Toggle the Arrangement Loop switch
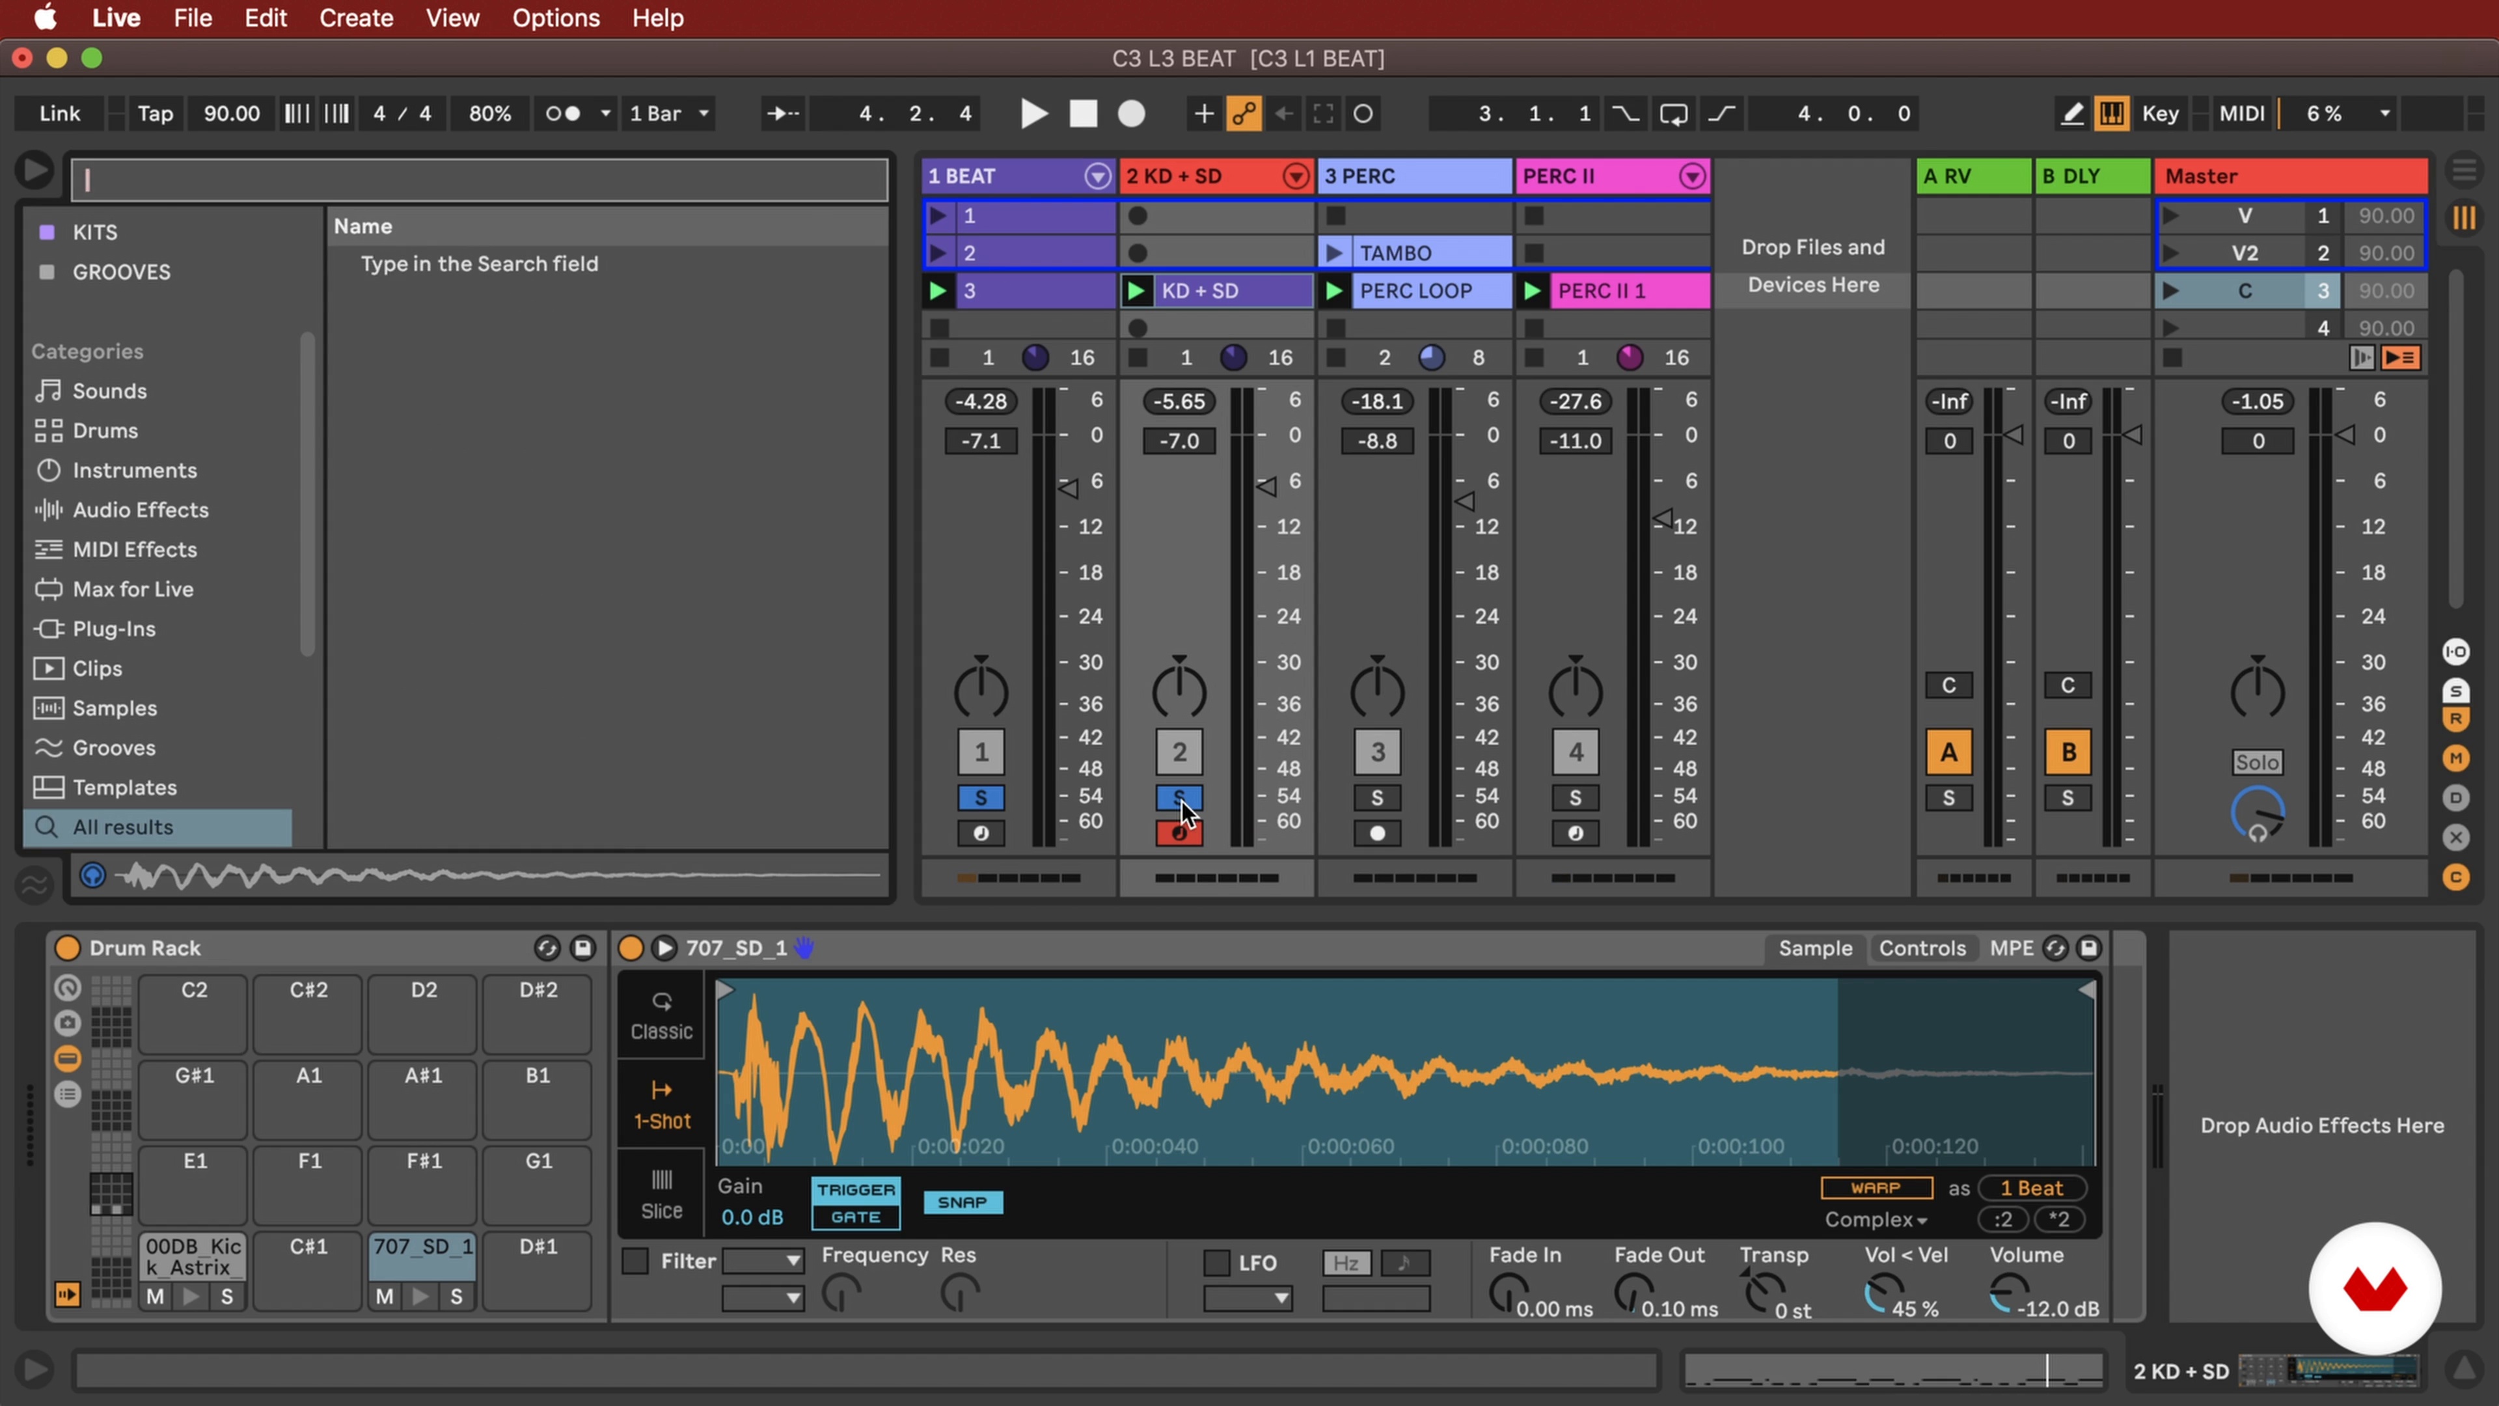The width and height of the screenshot is (2499, 1406). click(x=1673, y=113)
